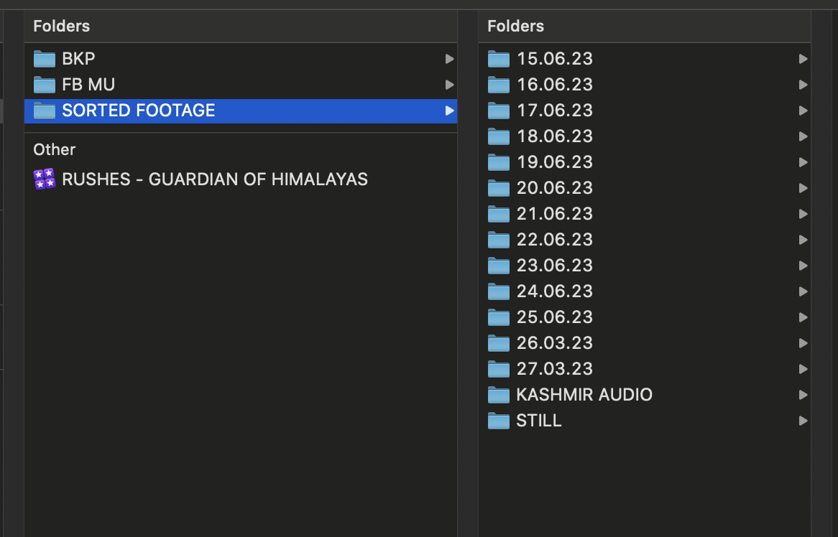Viewport: 838px width, 537px height.
Task: Click the FB MU folder icon
Action: [x=45, y=85]
